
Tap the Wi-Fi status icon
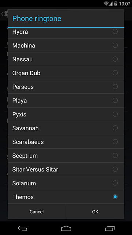[106, 3]
